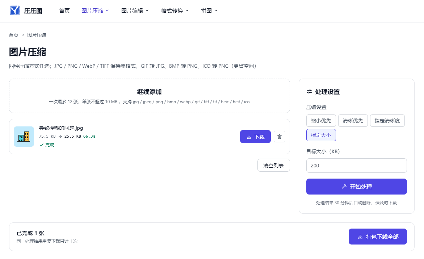Click the 压压图 brand name
The height and width of the screenshot is (259, 424).
pos(33,11)
